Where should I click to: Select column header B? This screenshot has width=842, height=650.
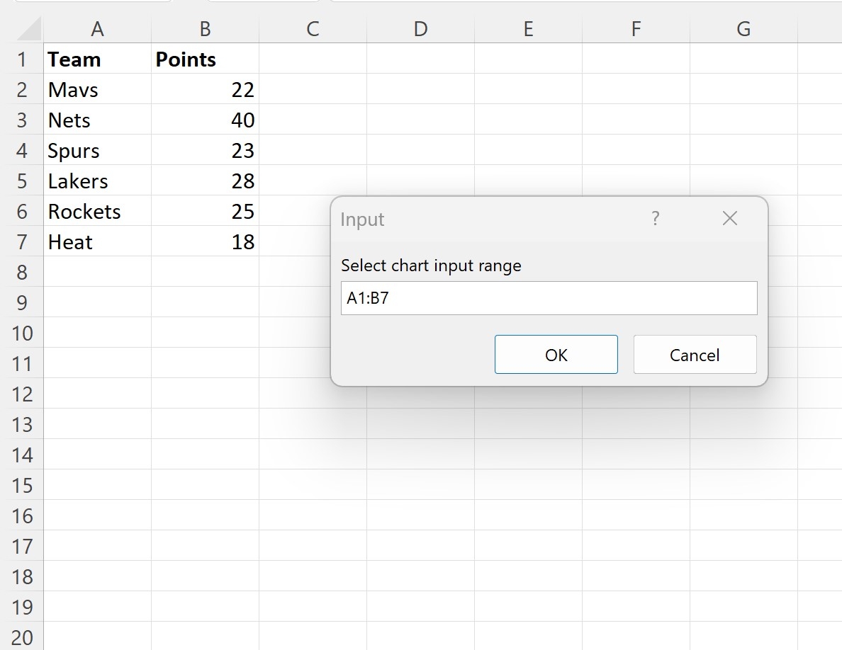[205, 28]
